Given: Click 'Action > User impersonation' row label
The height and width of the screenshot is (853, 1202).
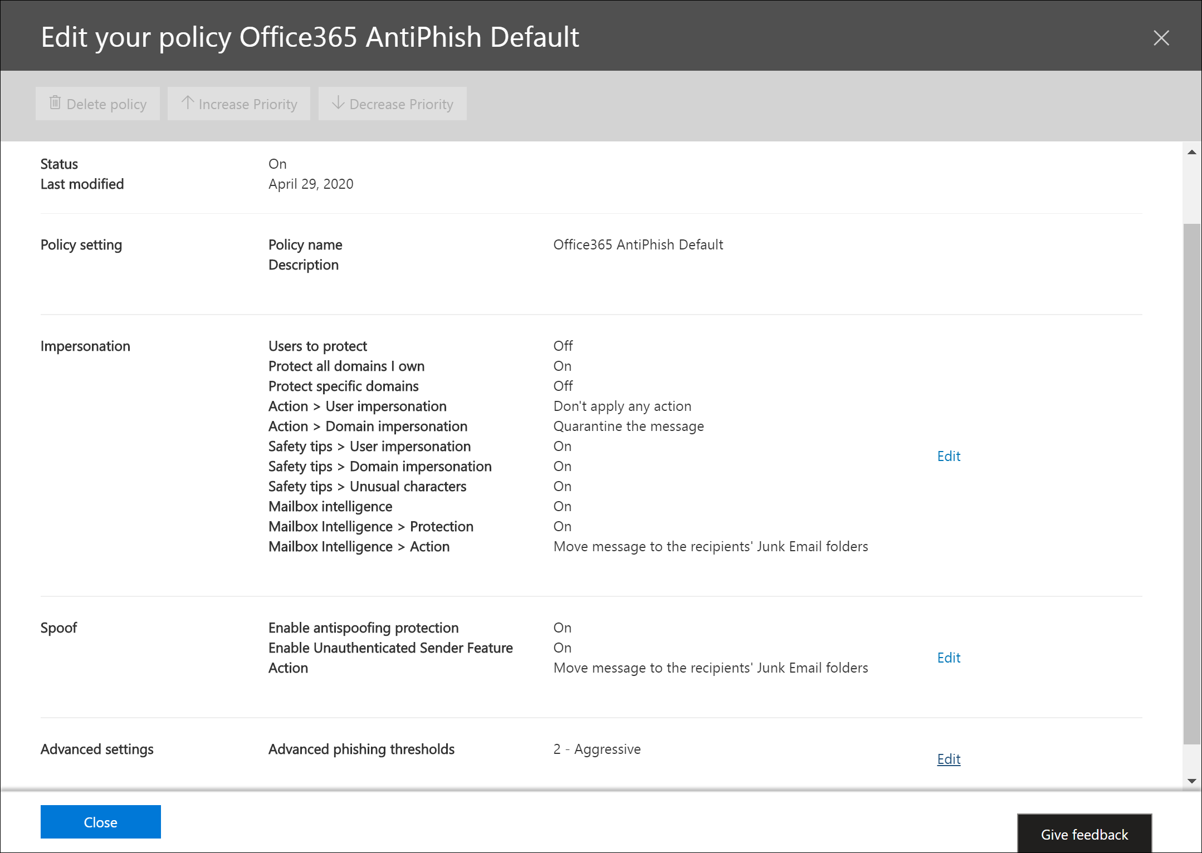Looking at the screenshot, I should tap(357, 406).
